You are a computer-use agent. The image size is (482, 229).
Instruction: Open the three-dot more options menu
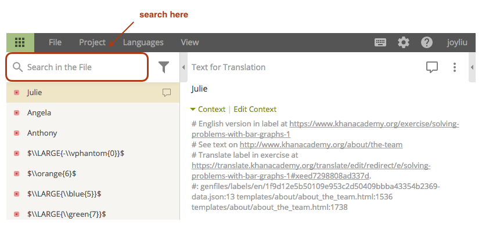454,67
